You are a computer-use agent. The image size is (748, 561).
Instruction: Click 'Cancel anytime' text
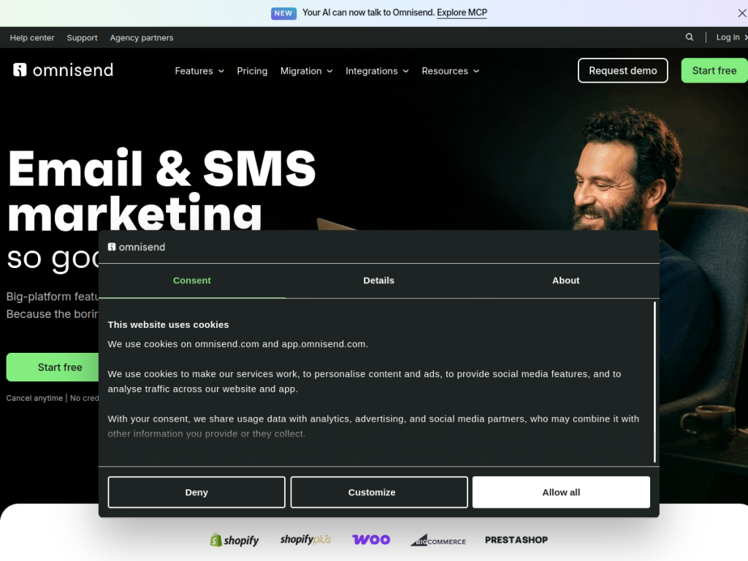(34, 398)
